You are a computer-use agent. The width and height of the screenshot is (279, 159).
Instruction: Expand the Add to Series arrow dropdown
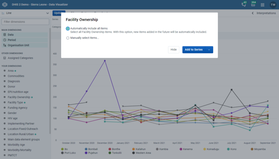click(209, 50)
